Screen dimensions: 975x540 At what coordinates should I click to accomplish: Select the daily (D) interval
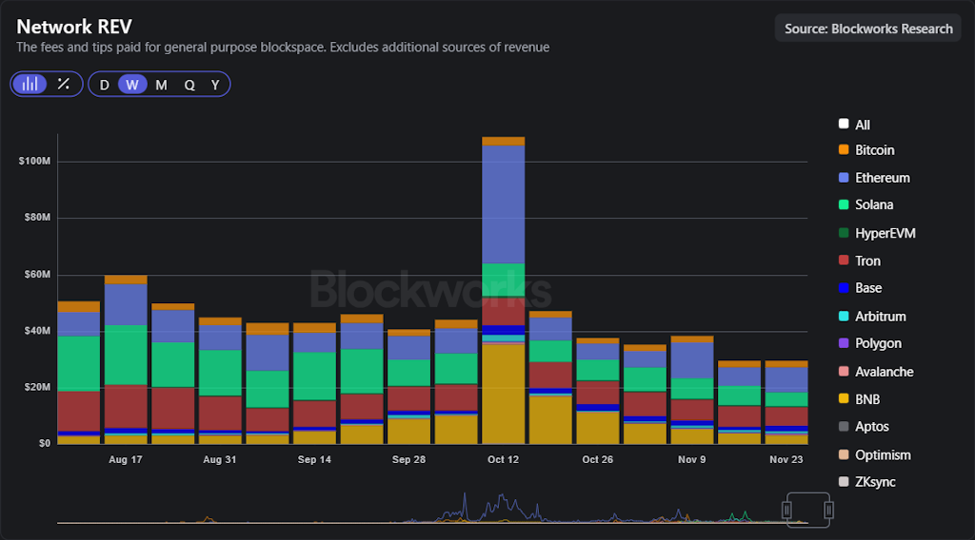coord(104,85)
